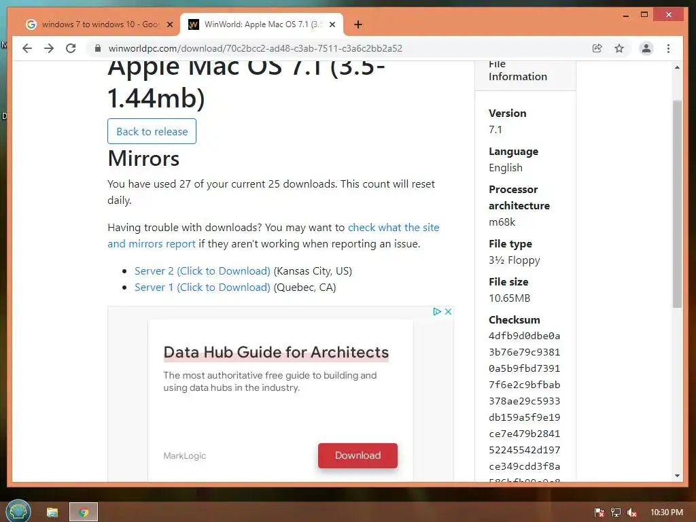Open a new tab with plus button
This screenshot has width=696, height=522.
(358, 24)
